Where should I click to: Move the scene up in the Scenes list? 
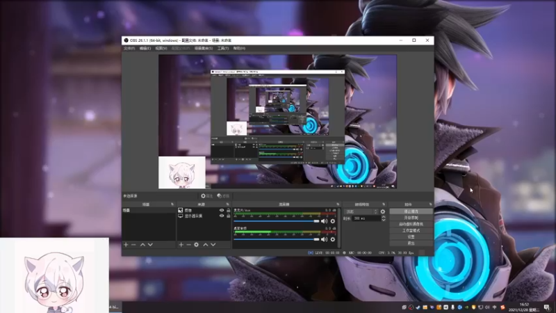[142, 245]
